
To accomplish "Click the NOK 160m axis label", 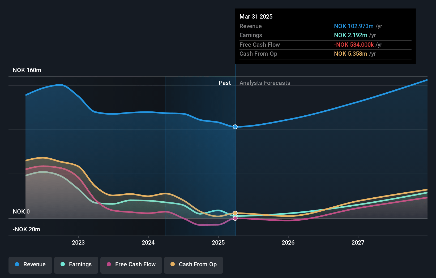I will (x=27, y=70).
